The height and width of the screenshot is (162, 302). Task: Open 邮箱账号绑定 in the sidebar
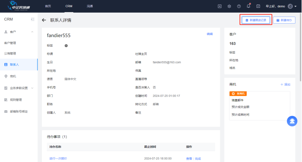click(x=19, y=111)
